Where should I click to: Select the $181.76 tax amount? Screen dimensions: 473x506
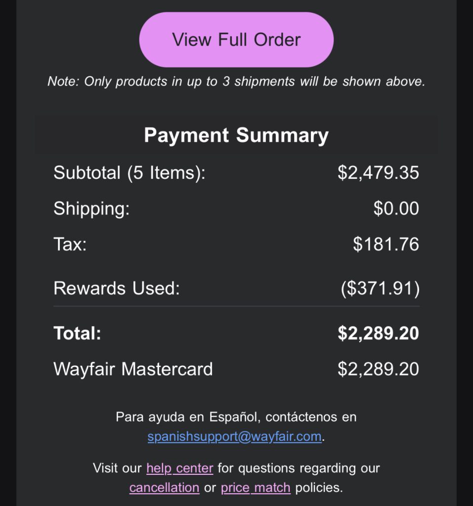tap(386, 244)
